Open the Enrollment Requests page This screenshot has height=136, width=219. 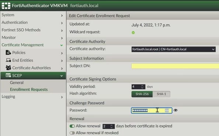(x=29, y=89)
